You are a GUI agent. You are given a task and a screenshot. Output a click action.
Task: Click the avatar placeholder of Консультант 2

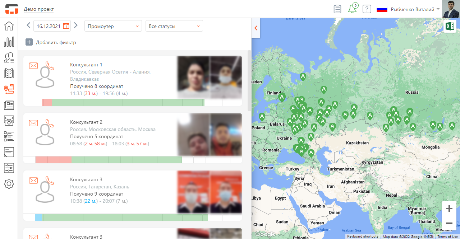point(45,135)
